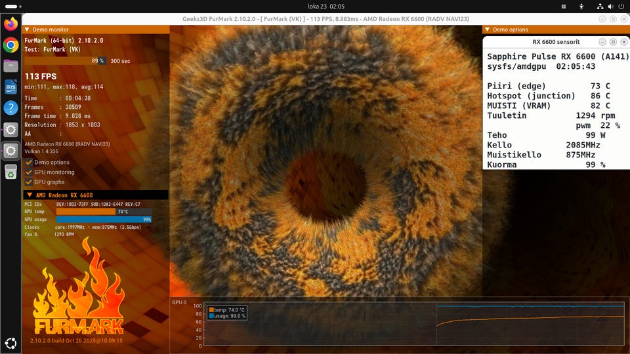Click the volume speaker tray icon

tap(611, 7)
